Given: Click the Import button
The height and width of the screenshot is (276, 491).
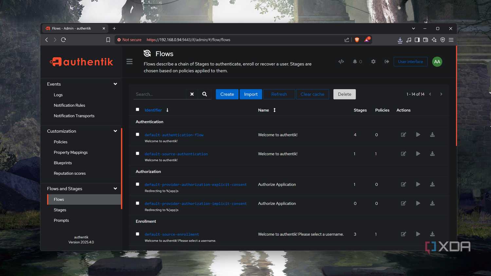Looking at the screenshot, I should (x=251, y=94).
